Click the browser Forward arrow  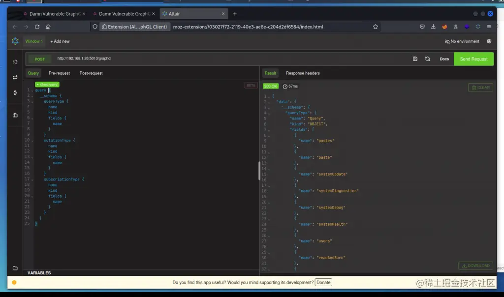click(x=26, y=27)
